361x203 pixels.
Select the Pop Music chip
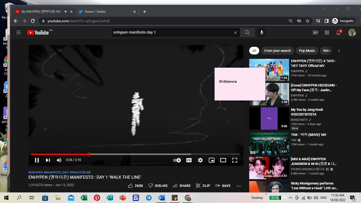click(x=307, y=51)
